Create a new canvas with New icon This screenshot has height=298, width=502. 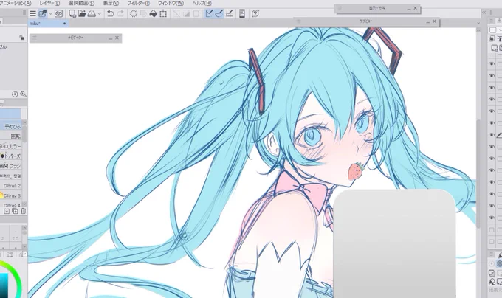pyautogui.click(x=72, y=13)
